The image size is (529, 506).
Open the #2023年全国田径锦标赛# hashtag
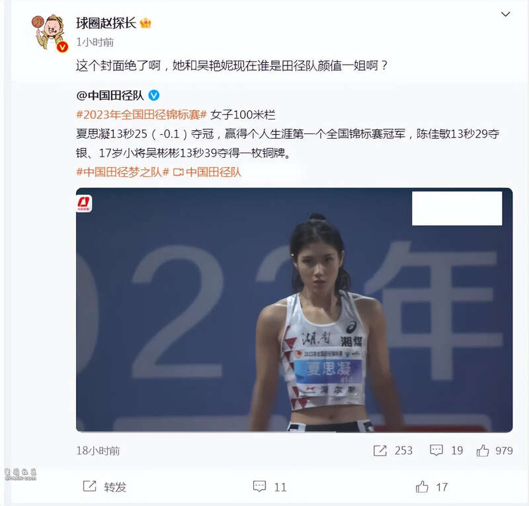tap(142, 115)
